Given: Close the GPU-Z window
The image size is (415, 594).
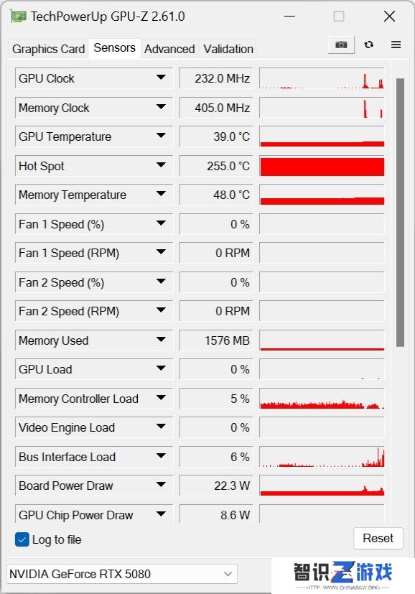Looking at the screenshot, I should click(x=389, y=17).
